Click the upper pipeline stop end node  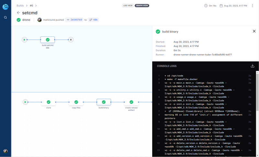tap(71, 40)
